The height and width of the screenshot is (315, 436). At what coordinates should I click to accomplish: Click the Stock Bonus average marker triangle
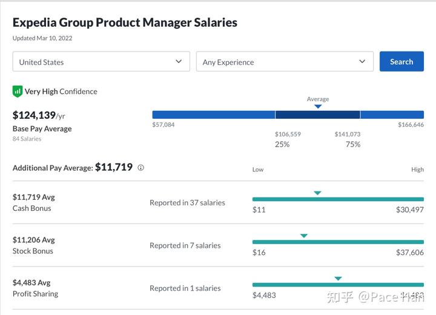(x=304, y=236)
